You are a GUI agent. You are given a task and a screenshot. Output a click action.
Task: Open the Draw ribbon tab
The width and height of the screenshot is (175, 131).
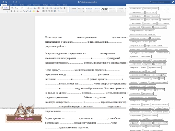pos(16,5)
